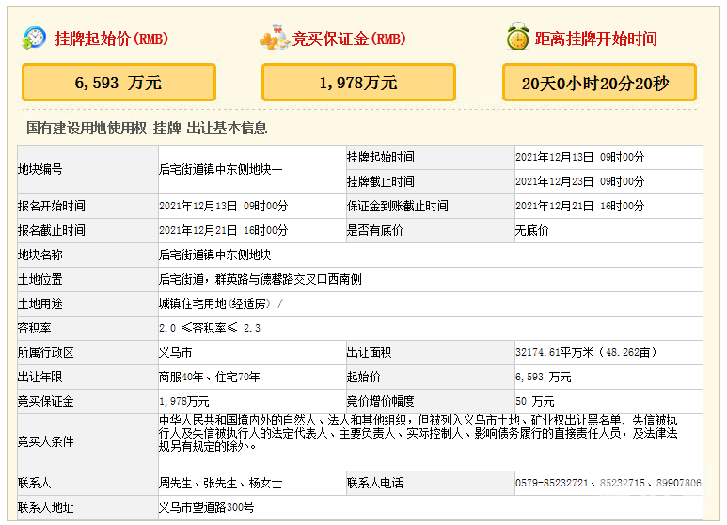Click the 土地位置 address text
Screen dimensions: 727x525
(261, 280)
